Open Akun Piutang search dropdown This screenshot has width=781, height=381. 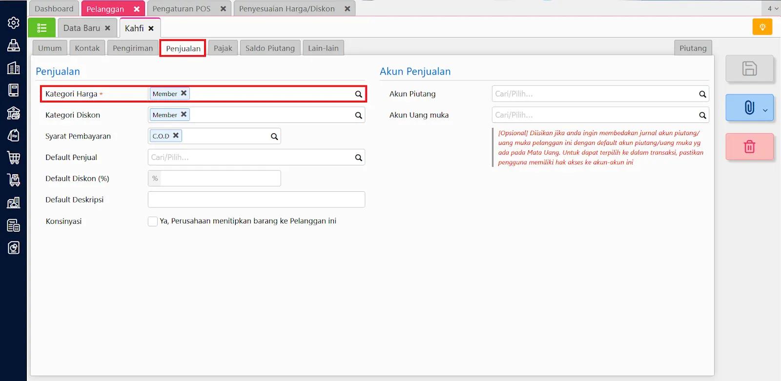[x=702, y=94]
